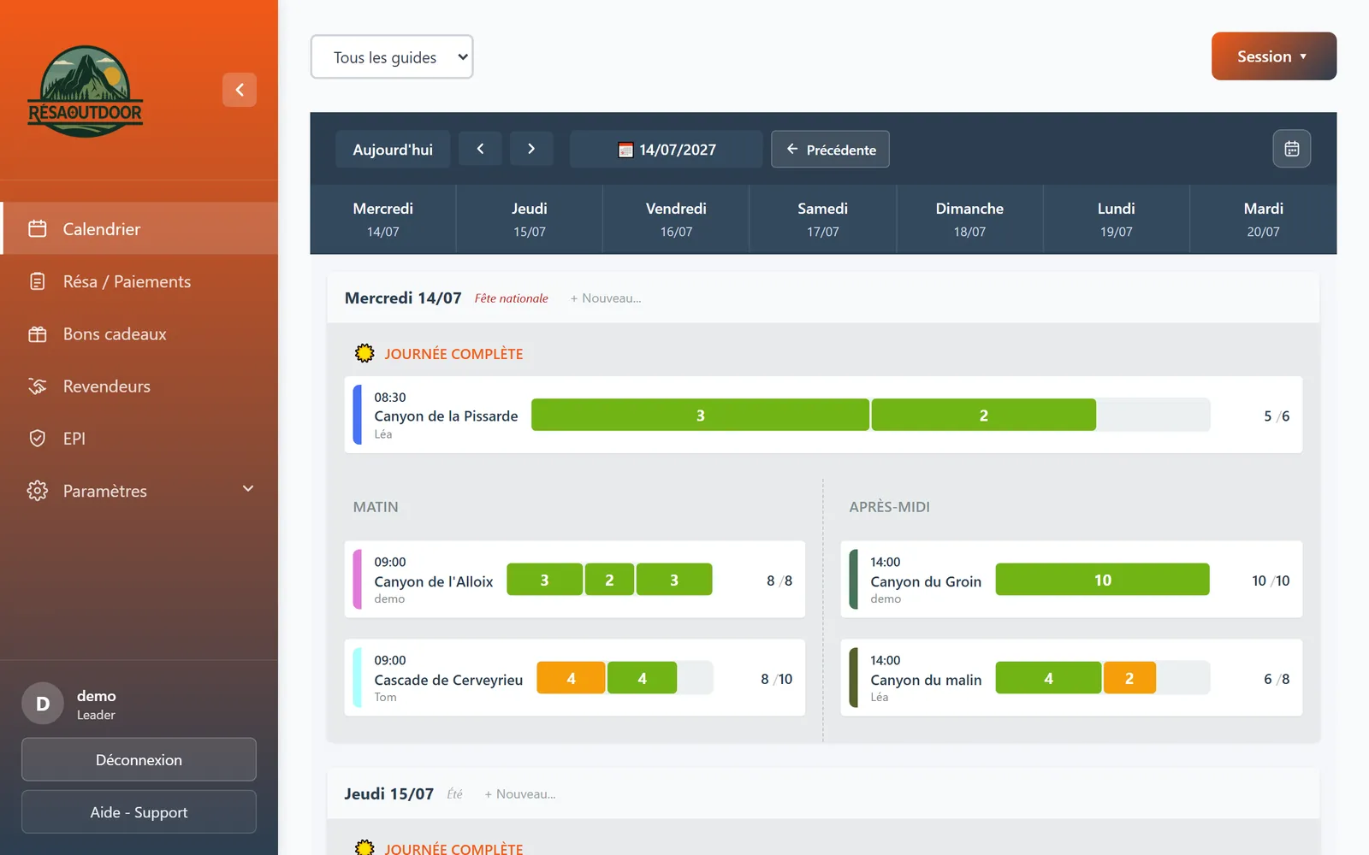
Task: Click the Résa / Paiements clipboard icon
Action: coord(38,281)
